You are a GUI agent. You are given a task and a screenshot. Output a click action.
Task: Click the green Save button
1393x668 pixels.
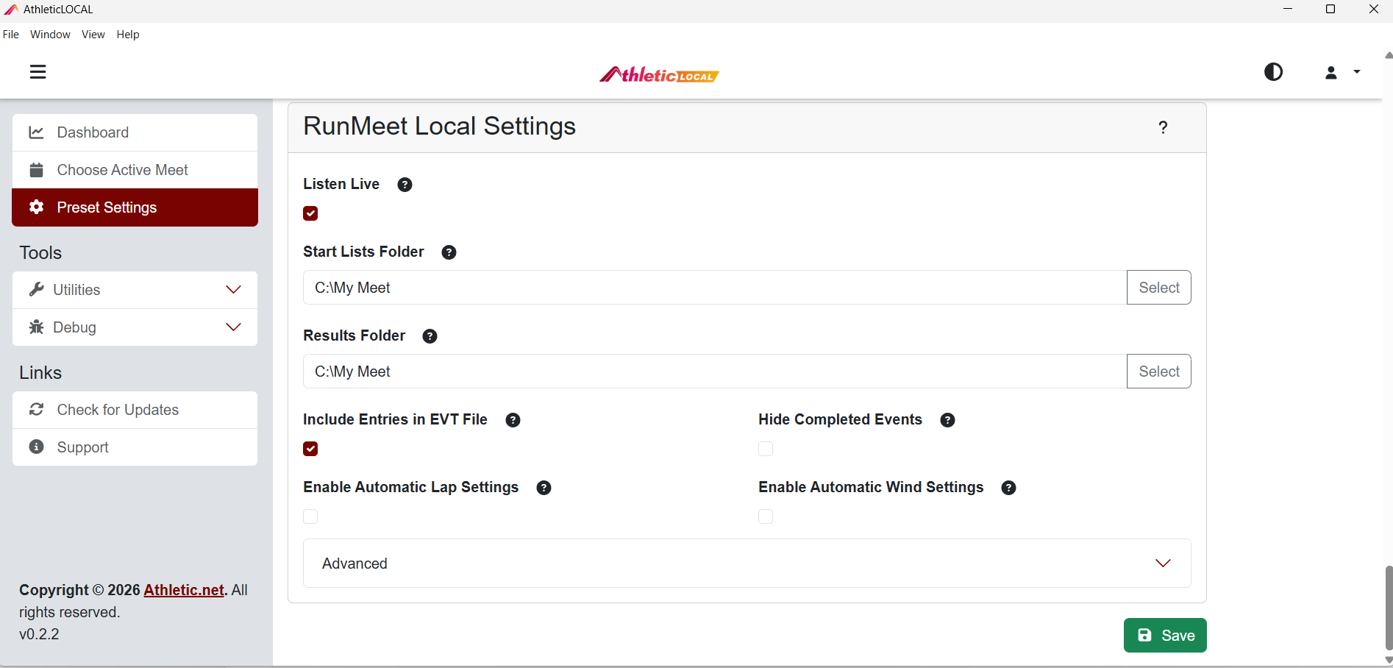(1165, 636)
